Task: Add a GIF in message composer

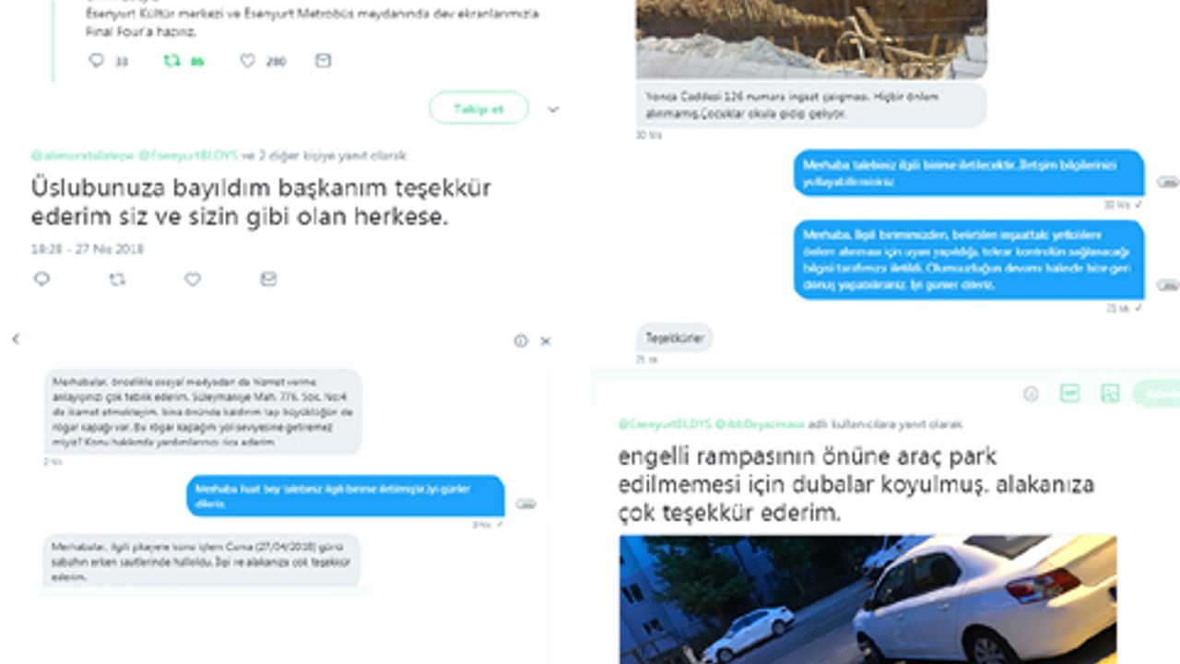Action: click(1070, 393)
